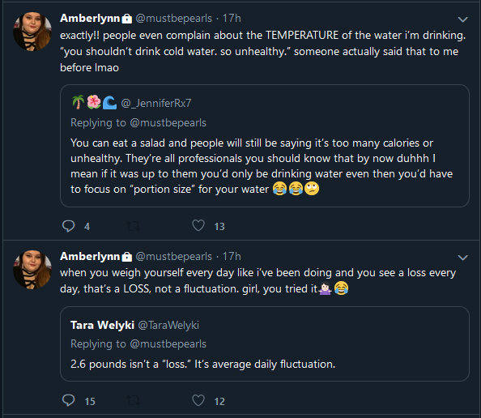This screenshot has height=418, width=481.
Task: Click @TaraWelyki handle in quoted tweet
Action: pyautogui.click(x=168, y=325)
